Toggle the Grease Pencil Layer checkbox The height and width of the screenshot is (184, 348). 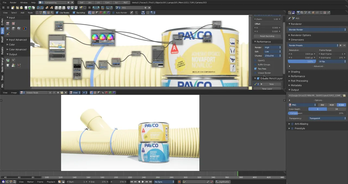click(x=258, y=78)
